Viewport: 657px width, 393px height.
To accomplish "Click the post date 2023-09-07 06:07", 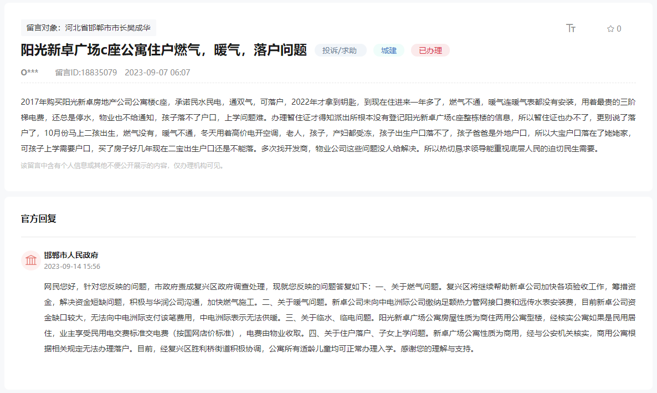I will coord(157,72).
